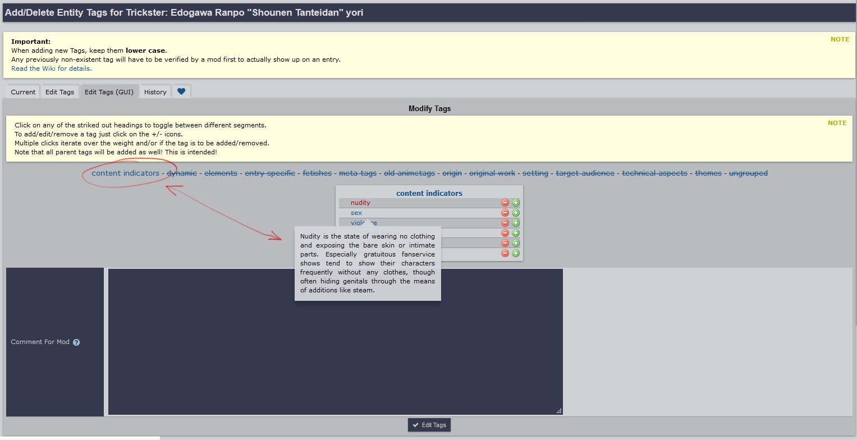This screenshot has height=440, width=857.
Task: Click the nudity tag name in list
Action: point(360,203)
